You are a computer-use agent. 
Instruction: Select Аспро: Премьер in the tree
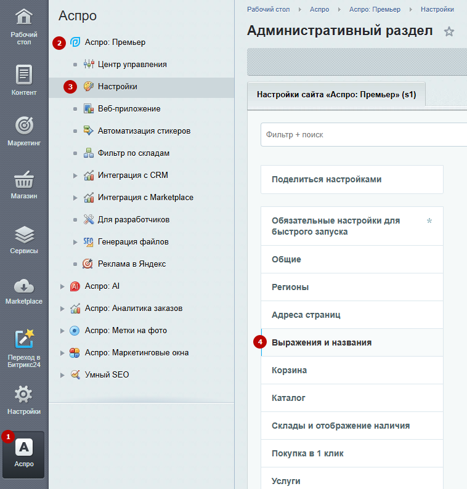pyautogui.click(x=115, y=42)
